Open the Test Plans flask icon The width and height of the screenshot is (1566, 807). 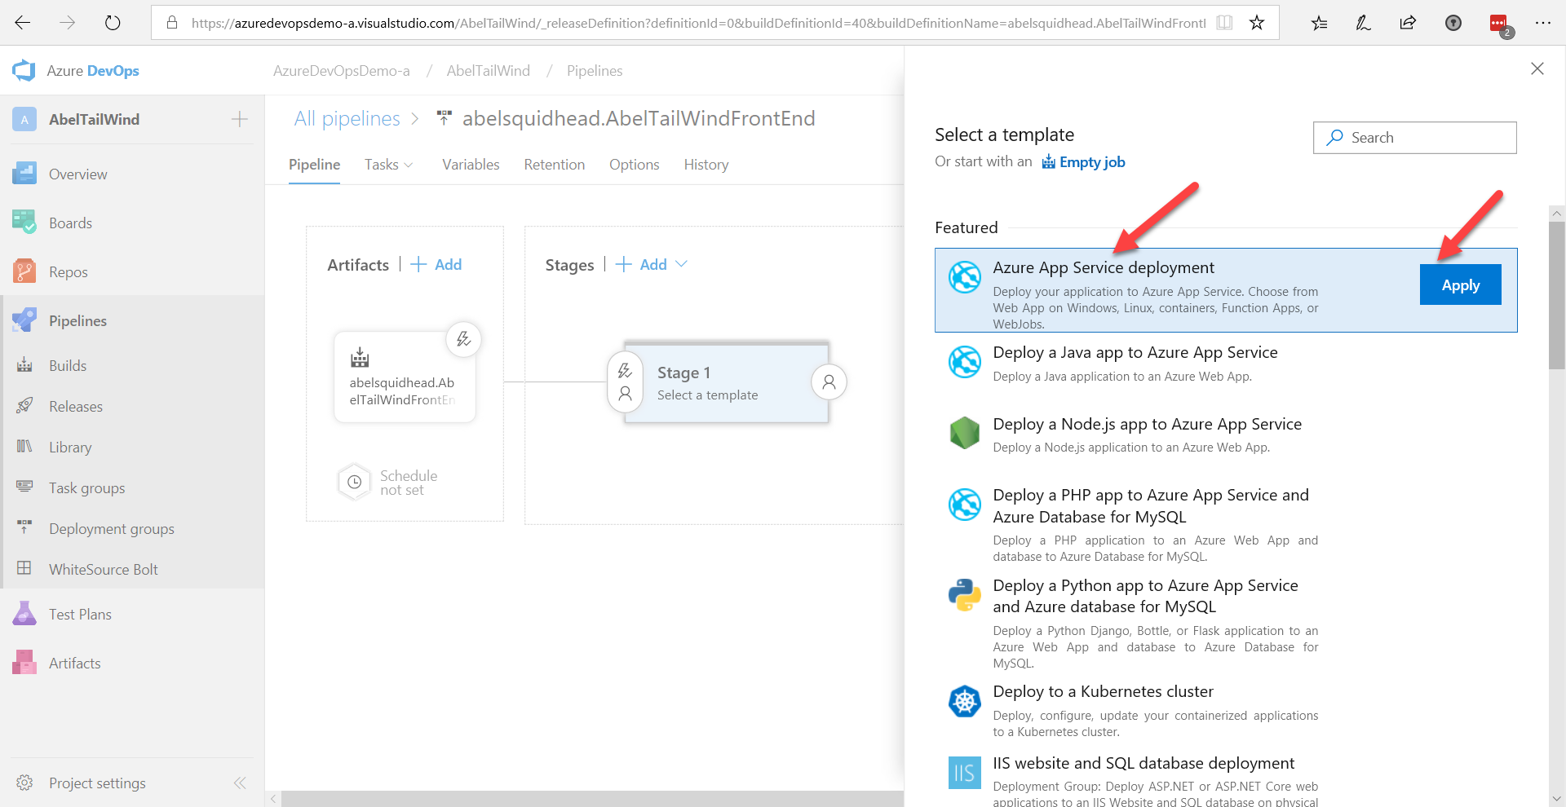[24, 614]
